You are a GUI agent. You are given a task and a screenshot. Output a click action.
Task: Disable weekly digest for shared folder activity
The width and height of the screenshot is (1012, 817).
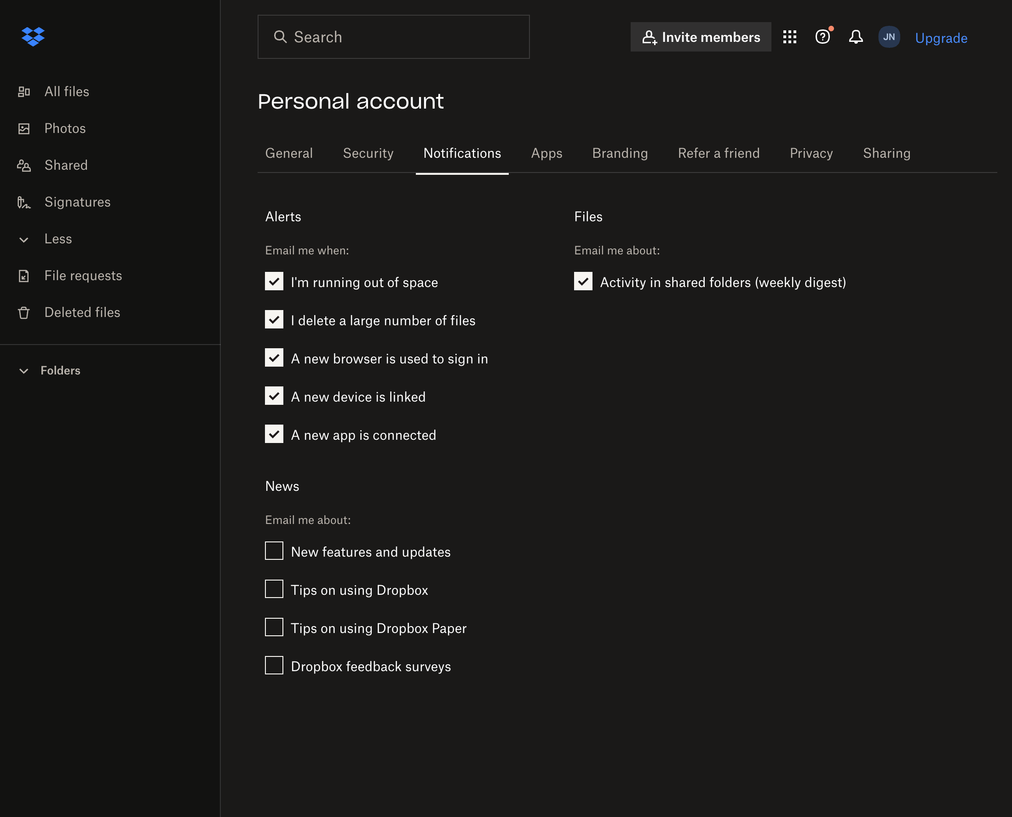(583, 282)
